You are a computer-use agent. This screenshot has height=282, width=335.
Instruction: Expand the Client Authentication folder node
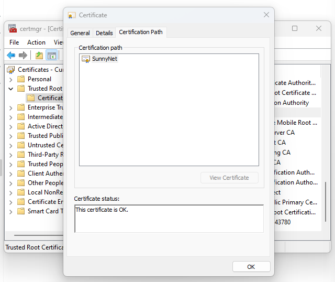11,173
